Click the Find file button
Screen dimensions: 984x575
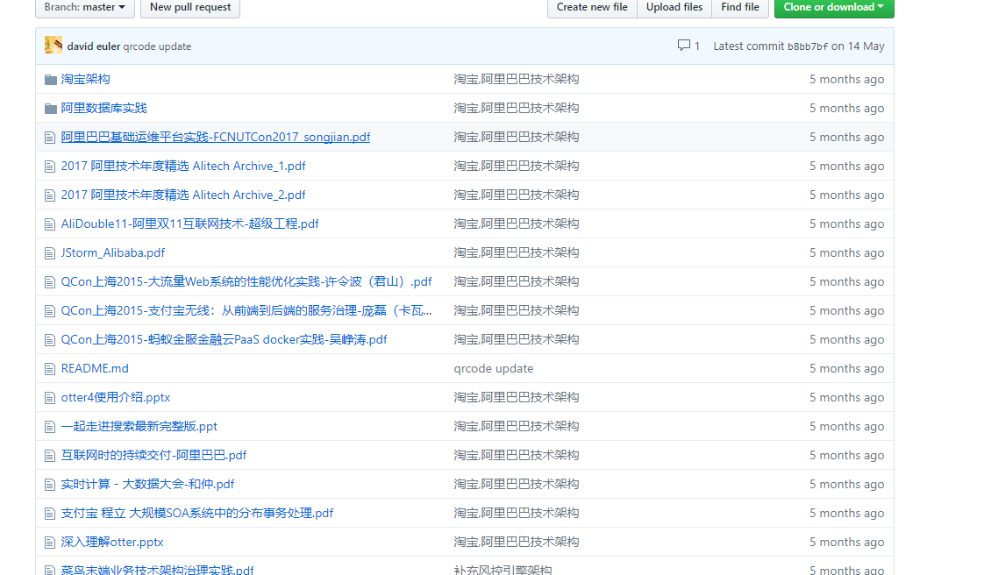[x=740, y=7]
